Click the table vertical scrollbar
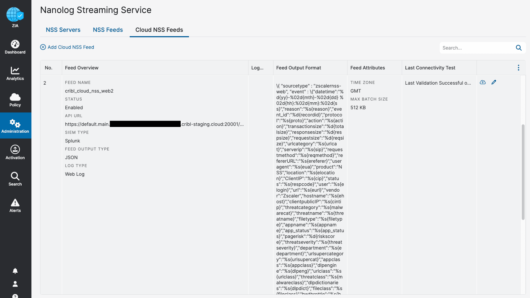Viewport: 530px width, 298px height. point(523,172)
